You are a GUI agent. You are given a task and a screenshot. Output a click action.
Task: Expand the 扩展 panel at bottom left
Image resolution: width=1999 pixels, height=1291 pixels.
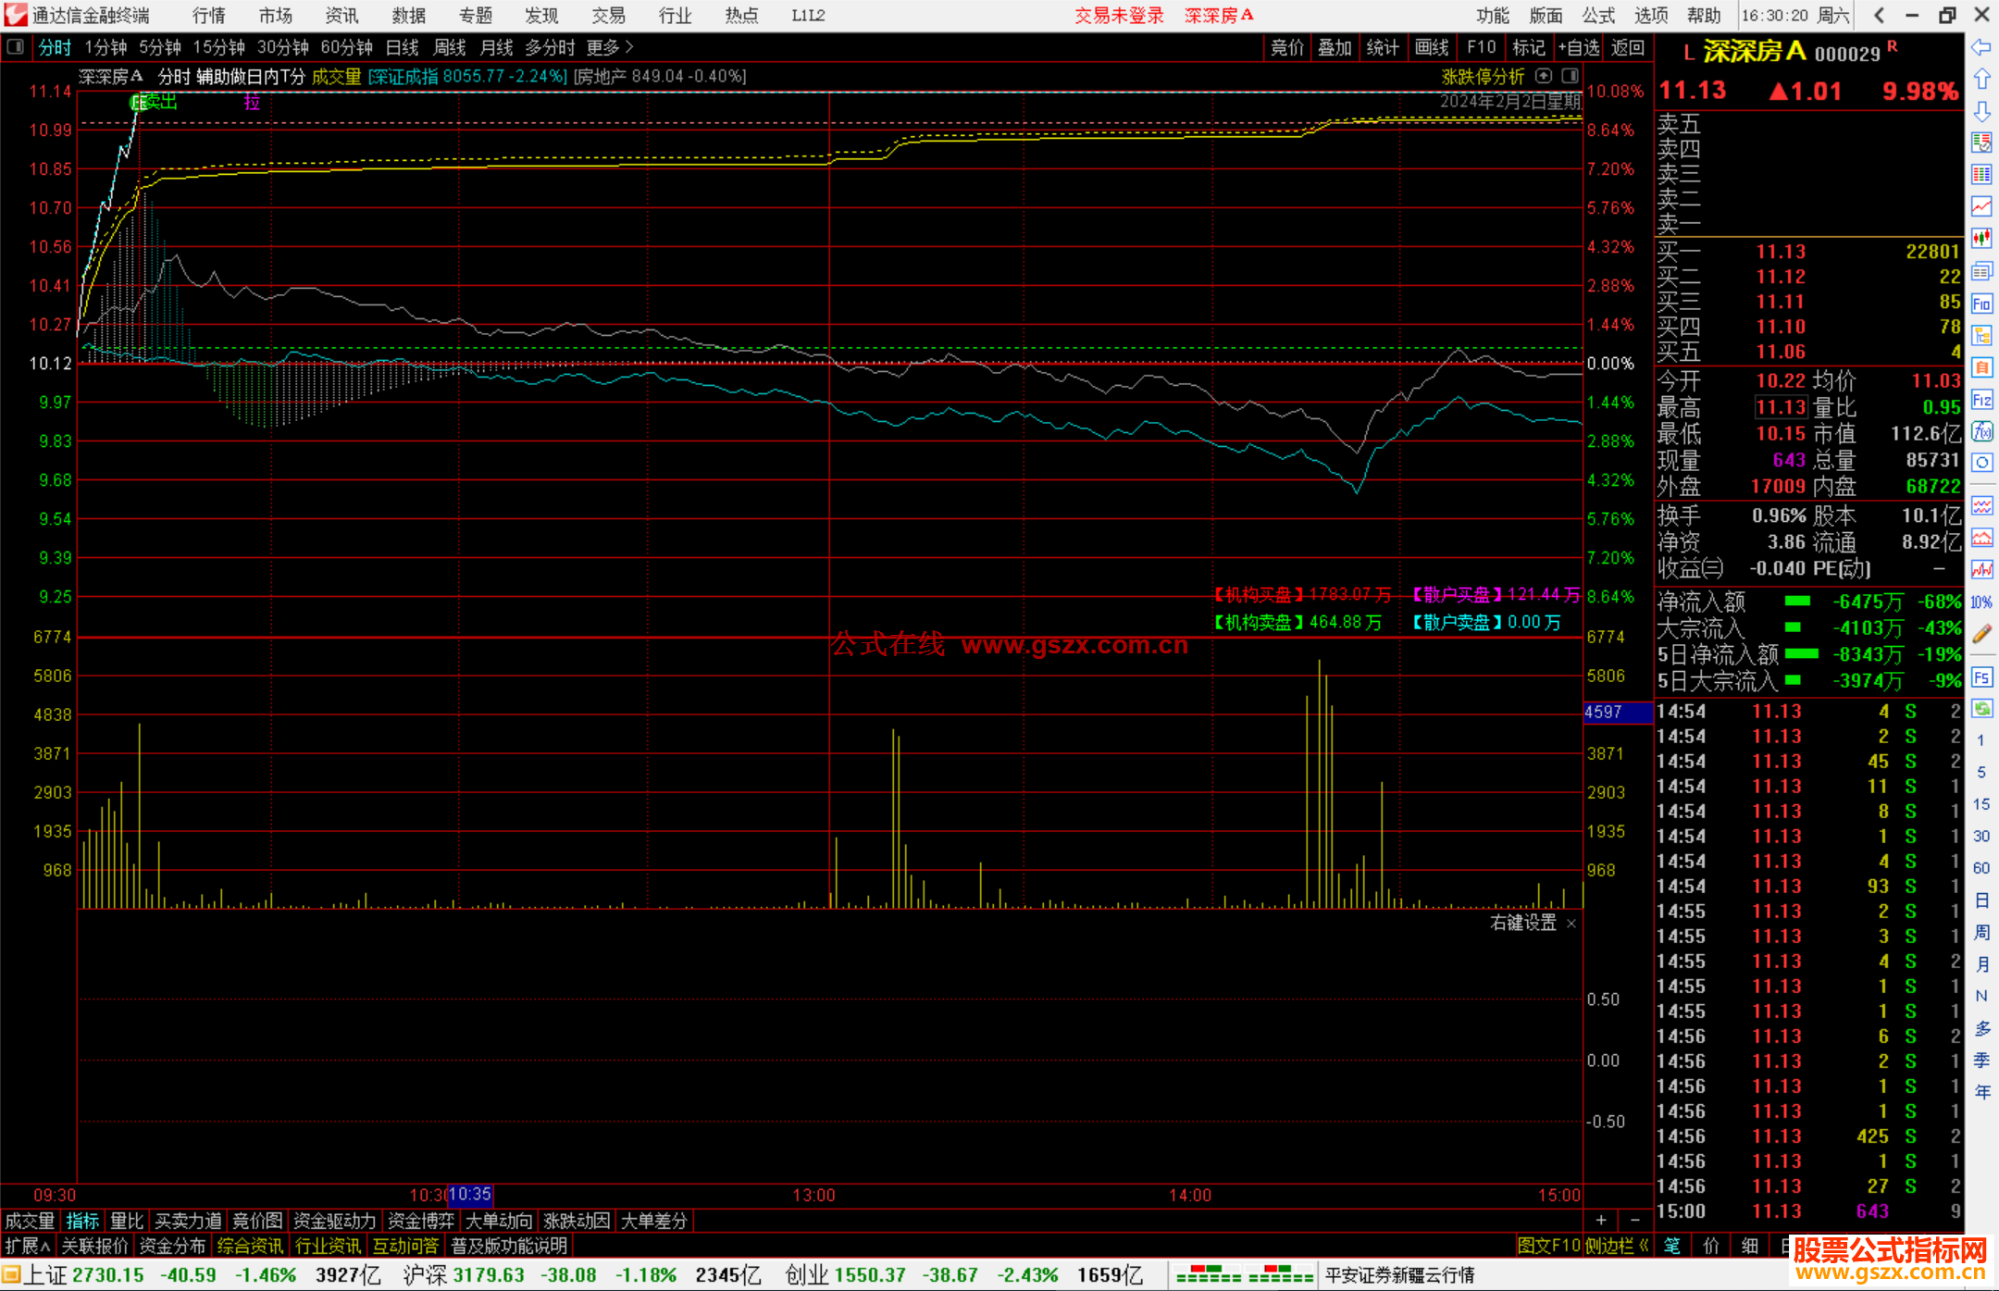[27, 1246]
